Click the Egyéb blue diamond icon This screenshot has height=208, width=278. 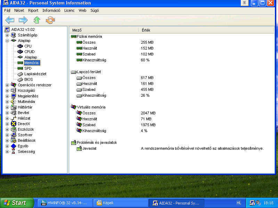14,146
